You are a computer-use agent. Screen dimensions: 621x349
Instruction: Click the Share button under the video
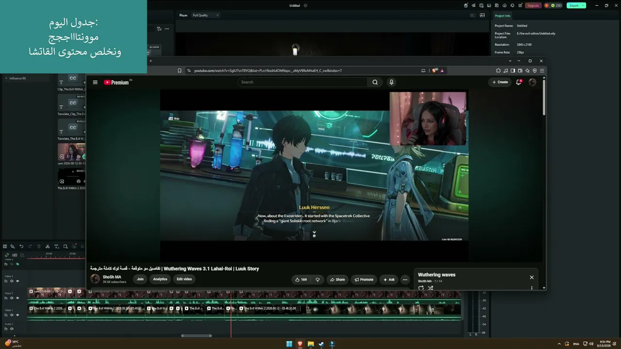[337, 279]
